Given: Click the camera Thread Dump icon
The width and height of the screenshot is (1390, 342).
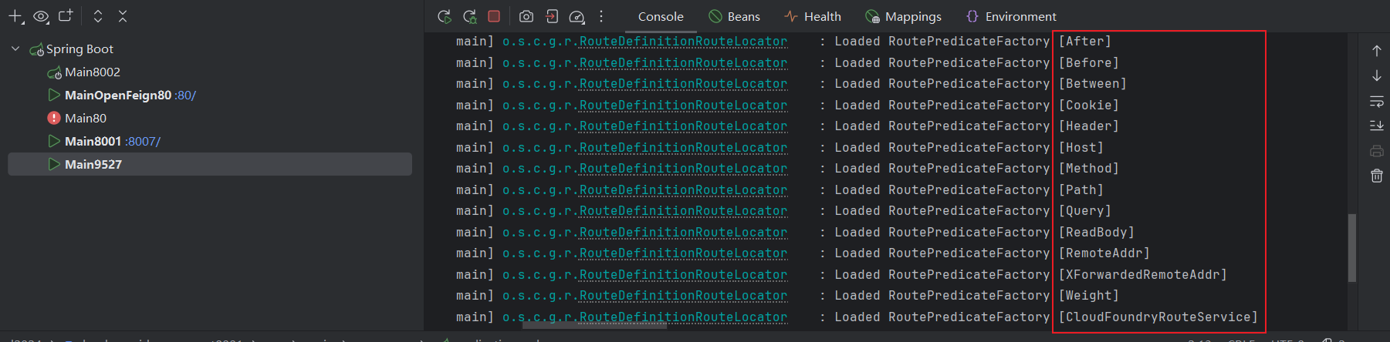Looking at the screenshot, I should pyautogui.click(x=526, y=16).
